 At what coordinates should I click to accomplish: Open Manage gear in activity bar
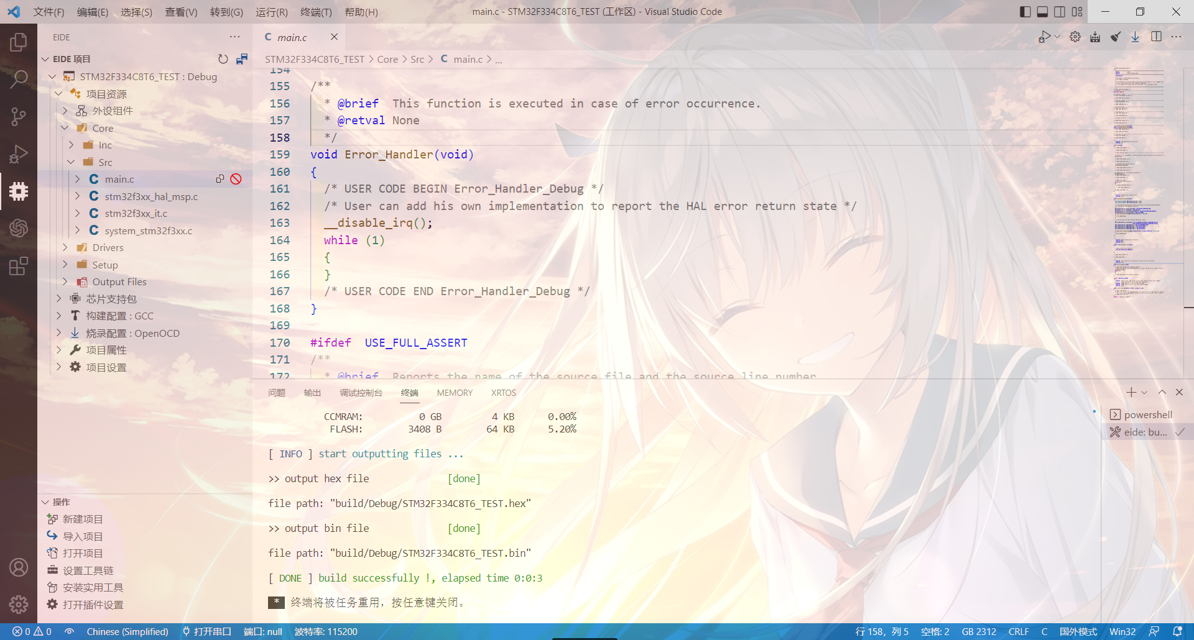click(x=19, y=604)
